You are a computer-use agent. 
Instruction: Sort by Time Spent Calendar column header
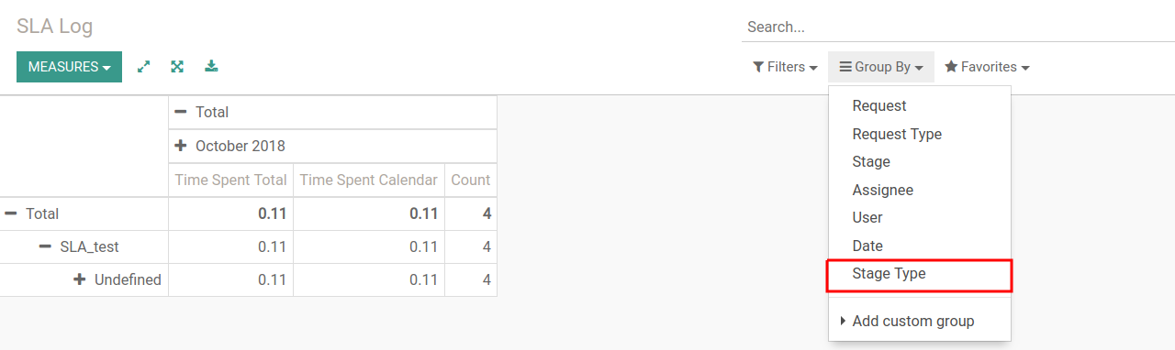(x=368, y=180)
